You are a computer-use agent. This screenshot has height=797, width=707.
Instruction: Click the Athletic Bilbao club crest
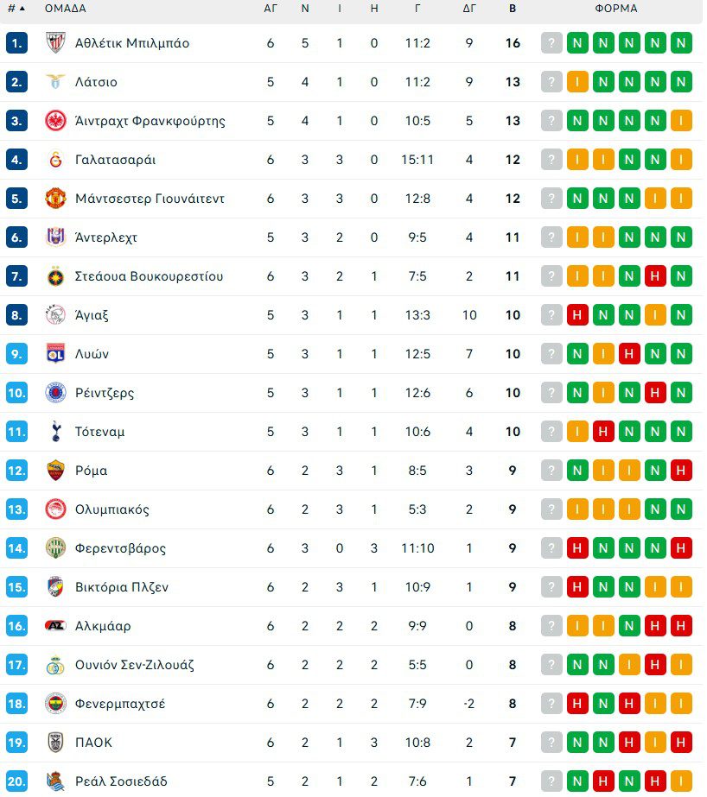[55, 43]
